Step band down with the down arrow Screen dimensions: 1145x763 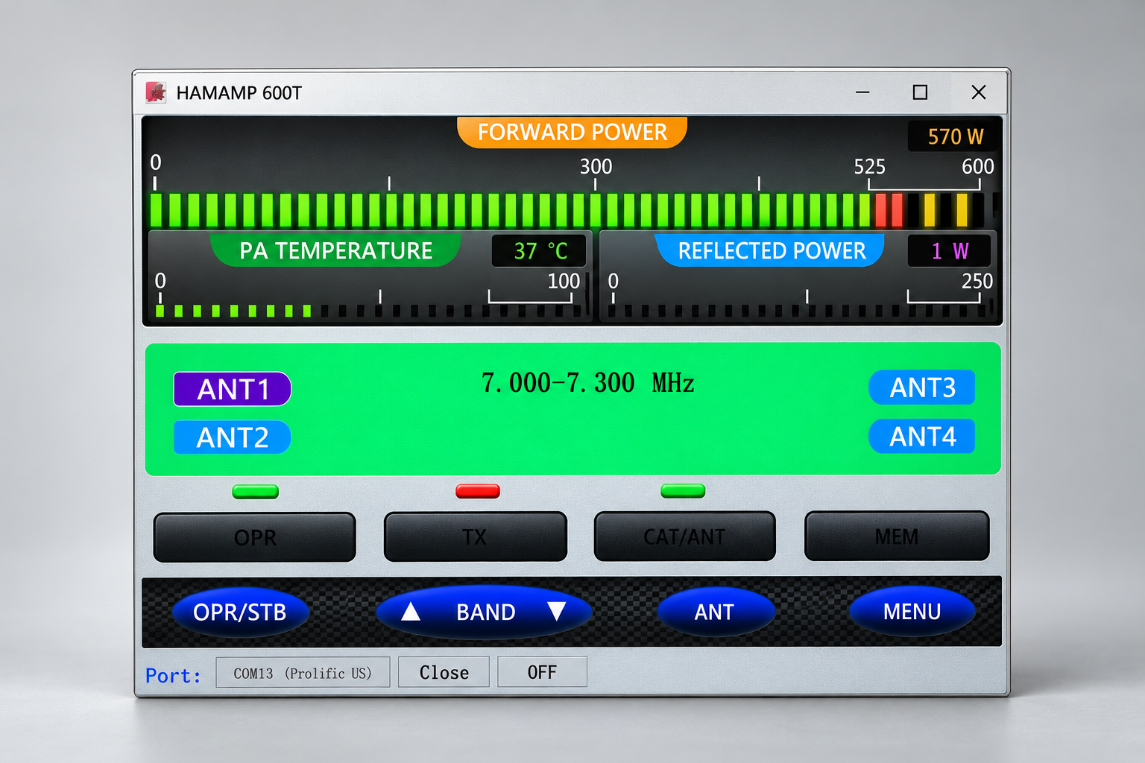click(x=557, y=611)
